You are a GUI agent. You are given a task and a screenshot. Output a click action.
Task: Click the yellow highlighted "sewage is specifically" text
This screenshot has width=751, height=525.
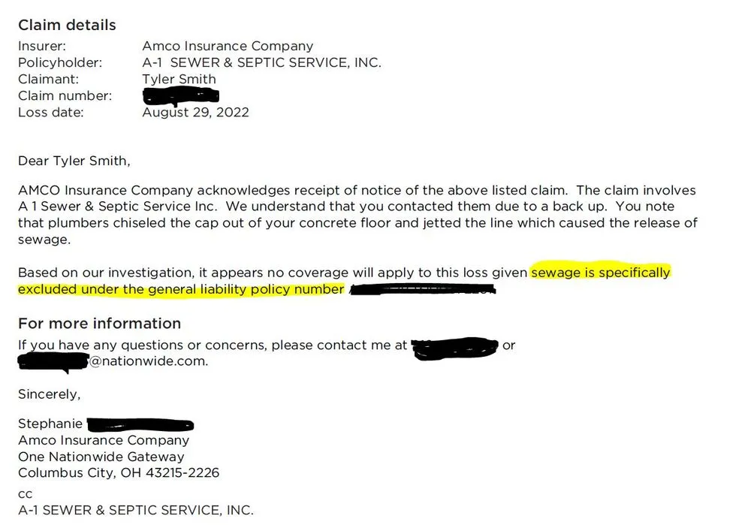tap(600, 273)
